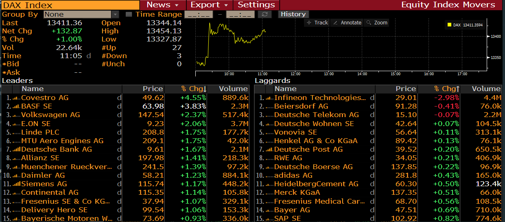Click the volume bars icon beside Daimler AG
The width and height of the screenshot is (505, 222).
click(16, 176)
